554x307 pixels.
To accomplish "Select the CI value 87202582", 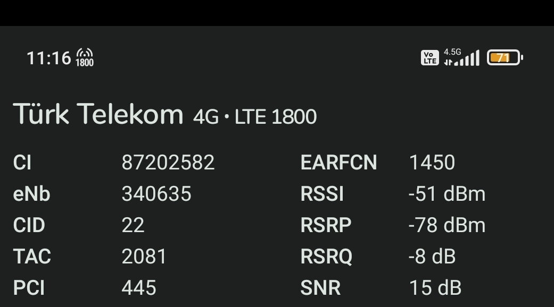I will coord(168,163).
